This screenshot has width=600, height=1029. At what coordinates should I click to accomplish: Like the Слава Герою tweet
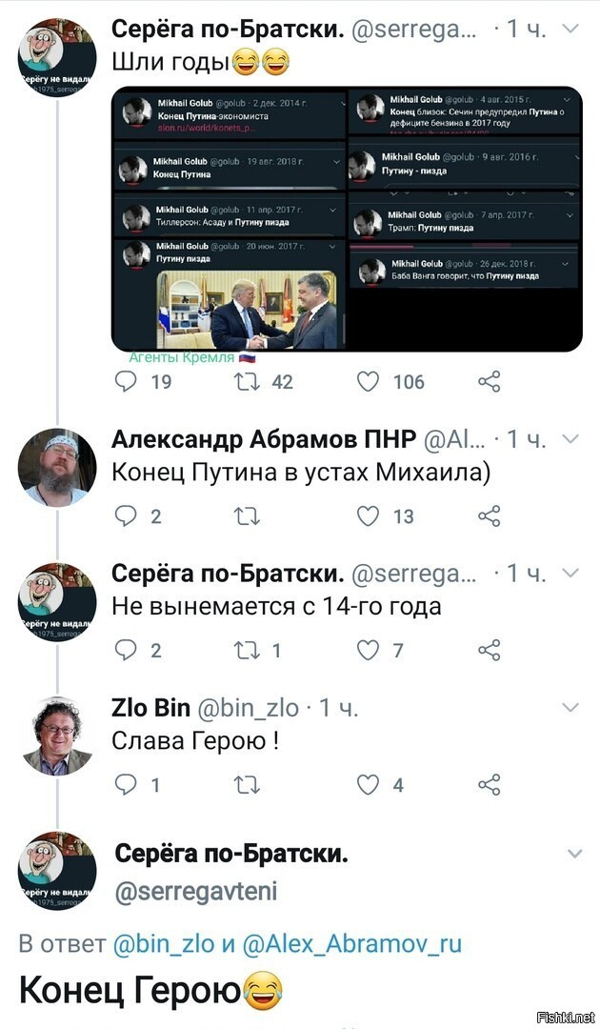tap(368, 784)
